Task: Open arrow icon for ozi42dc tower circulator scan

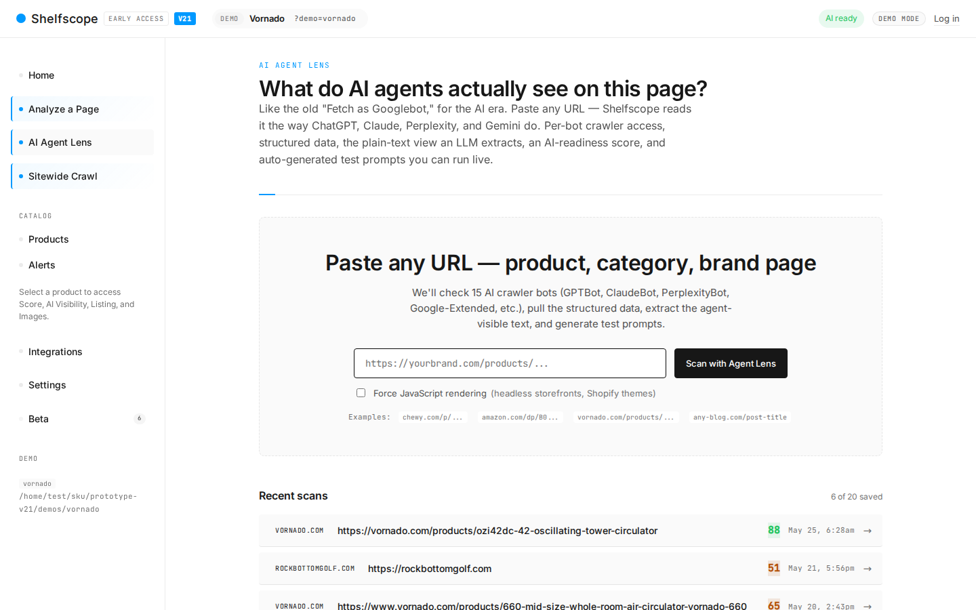Action: pyautogui.click(x=868, y=531)
